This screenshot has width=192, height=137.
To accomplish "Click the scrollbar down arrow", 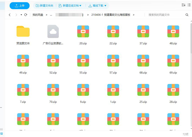I will coord(191,129).
